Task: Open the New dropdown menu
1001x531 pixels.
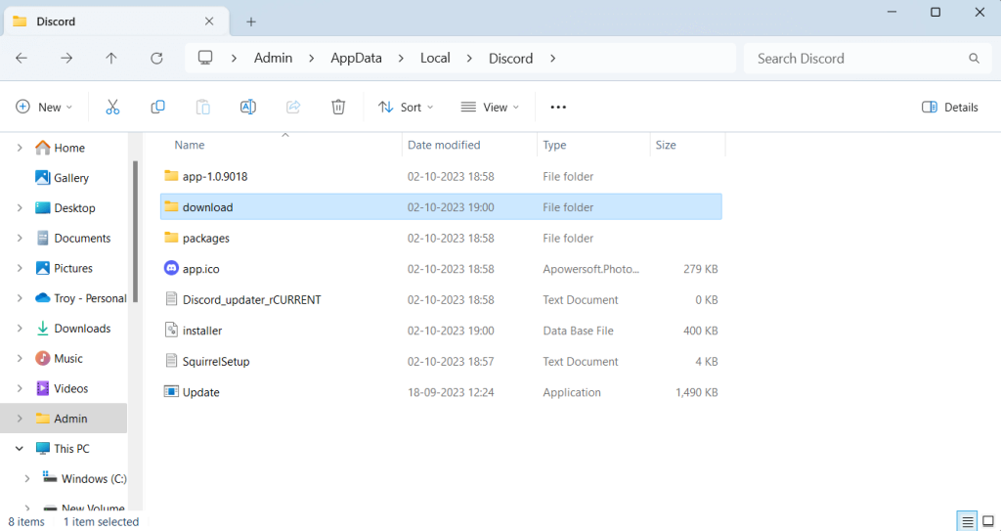Action: coord(44,108)
